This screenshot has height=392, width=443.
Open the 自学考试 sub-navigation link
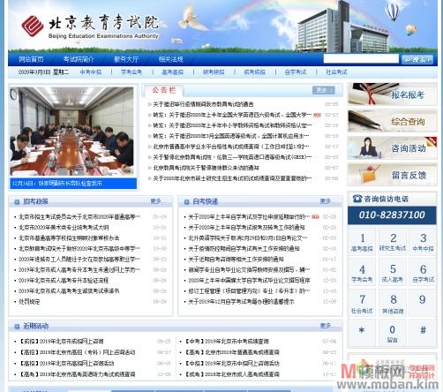click(x=296, y=72)
